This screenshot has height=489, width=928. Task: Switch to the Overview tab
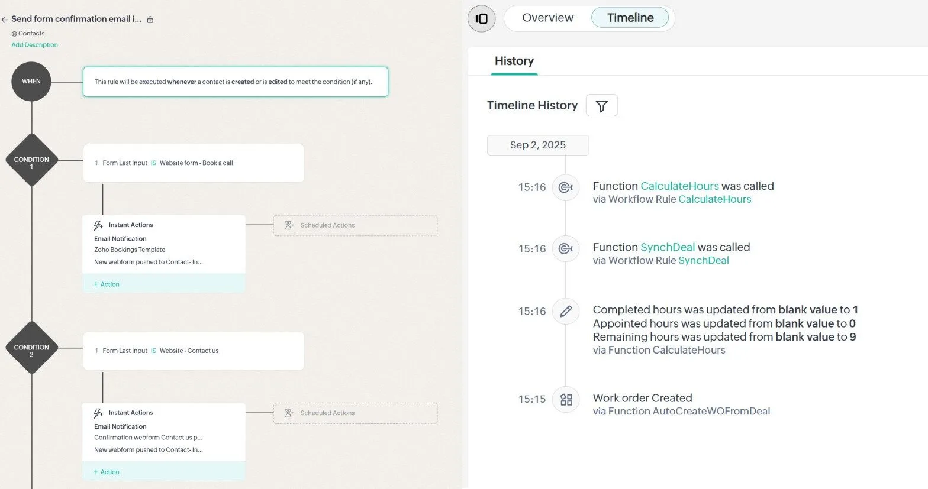click(547, 18)
